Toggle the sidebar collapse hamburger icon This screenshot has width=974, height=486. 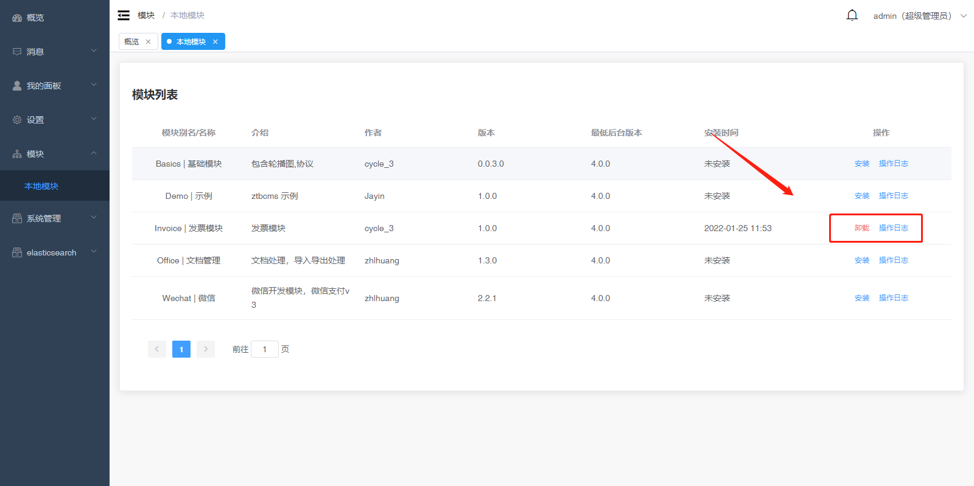coord(124,15)
